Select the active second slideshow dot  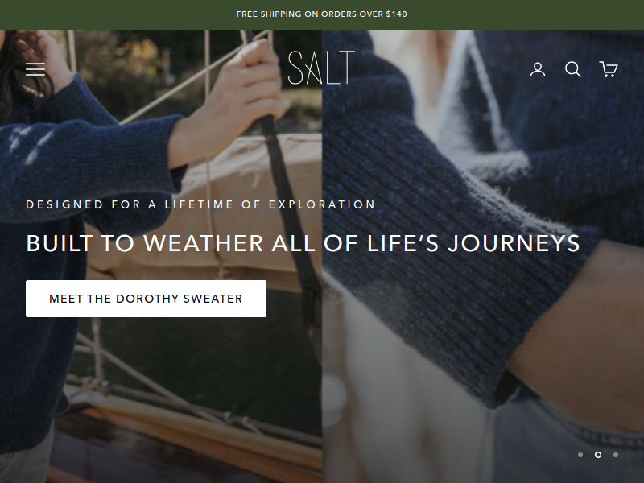[598, 455]
